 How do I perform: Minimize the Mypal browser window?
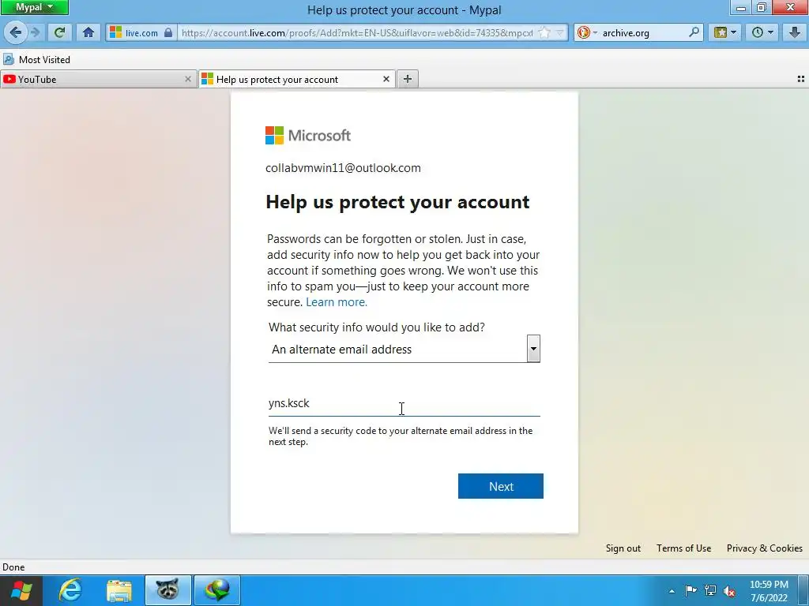[741, 7]
